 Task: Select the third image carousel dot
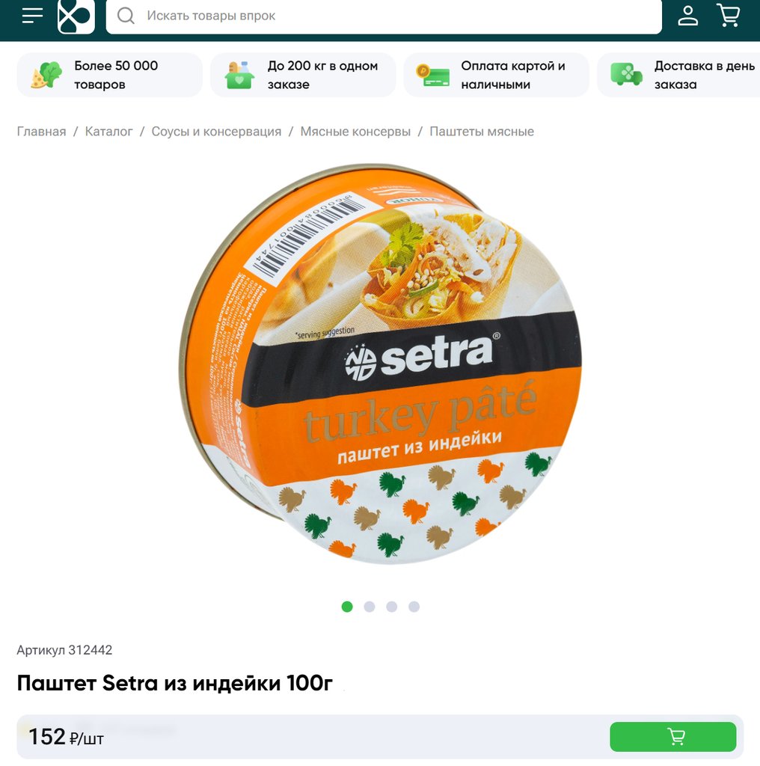tap(392, 607)
